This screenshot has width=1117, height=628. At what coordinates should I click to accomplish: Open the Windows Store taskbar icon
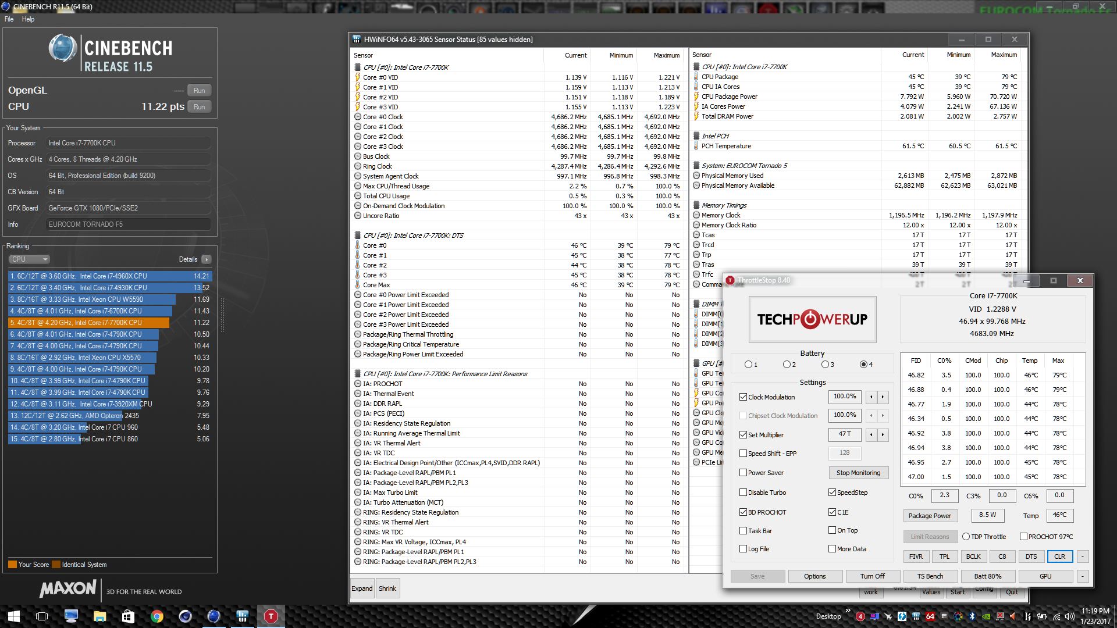[128, 616]
